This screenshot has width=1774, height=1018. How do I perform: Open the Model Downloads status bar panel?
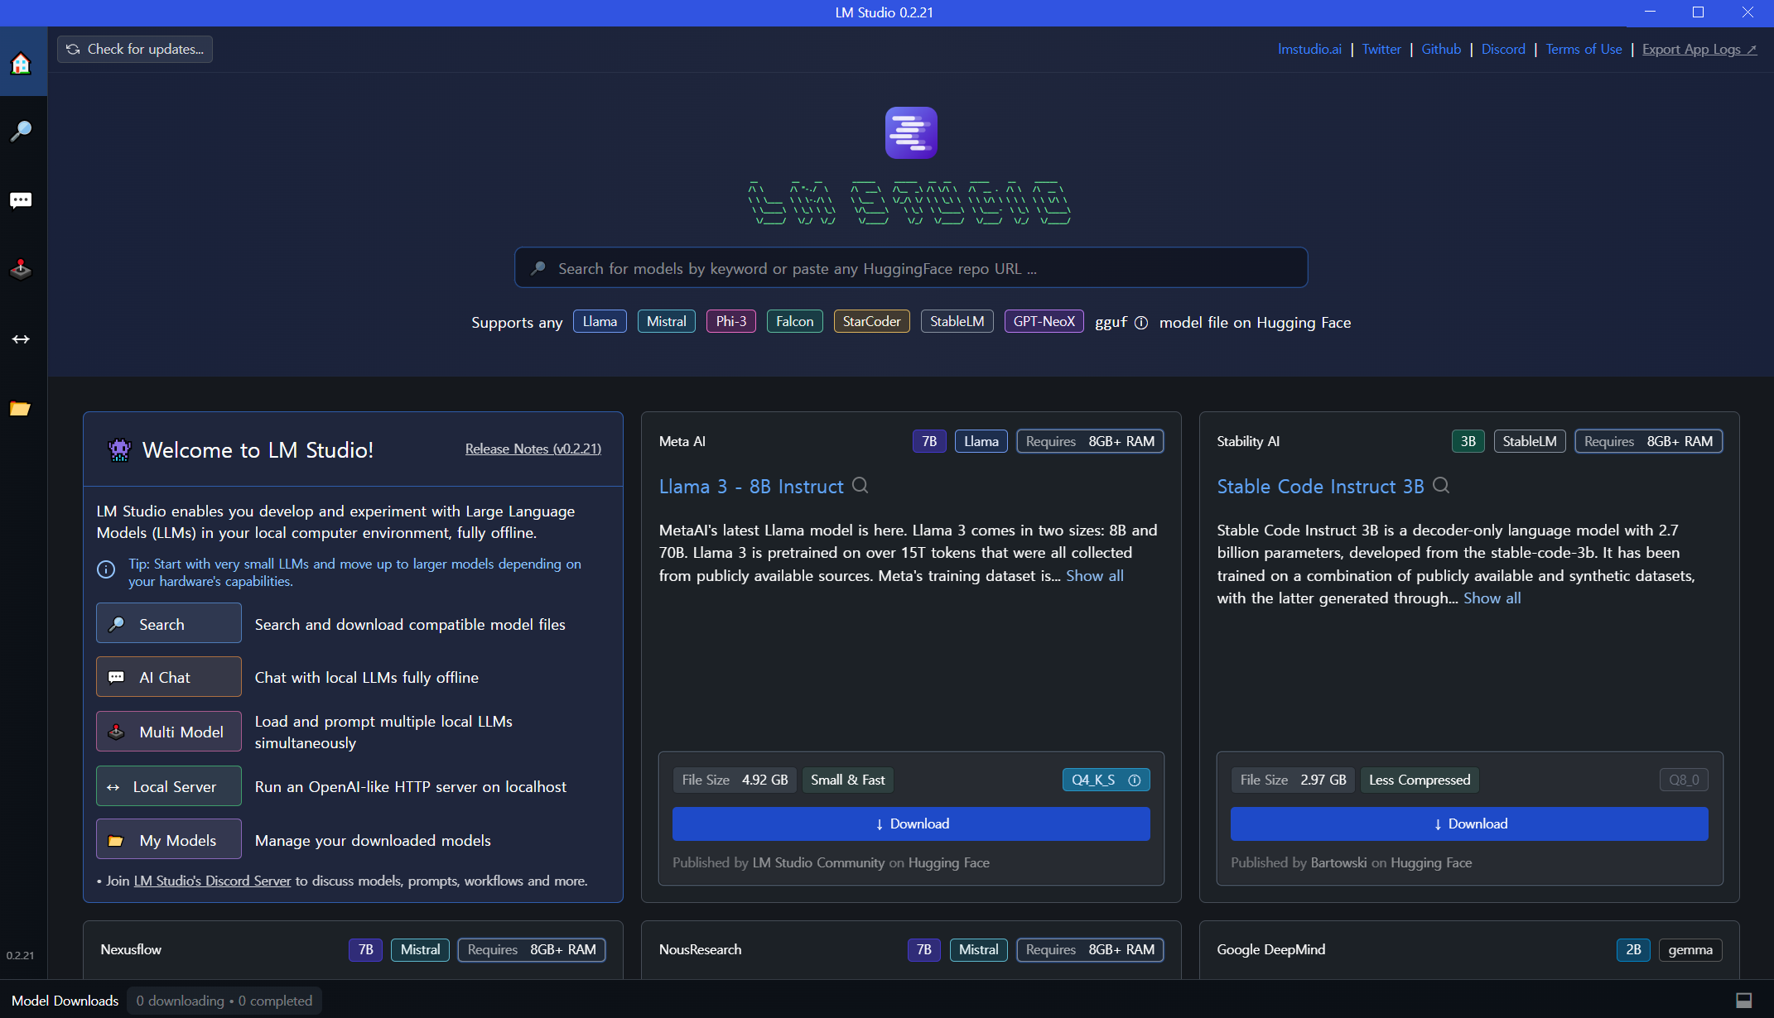coord(65,1001)
